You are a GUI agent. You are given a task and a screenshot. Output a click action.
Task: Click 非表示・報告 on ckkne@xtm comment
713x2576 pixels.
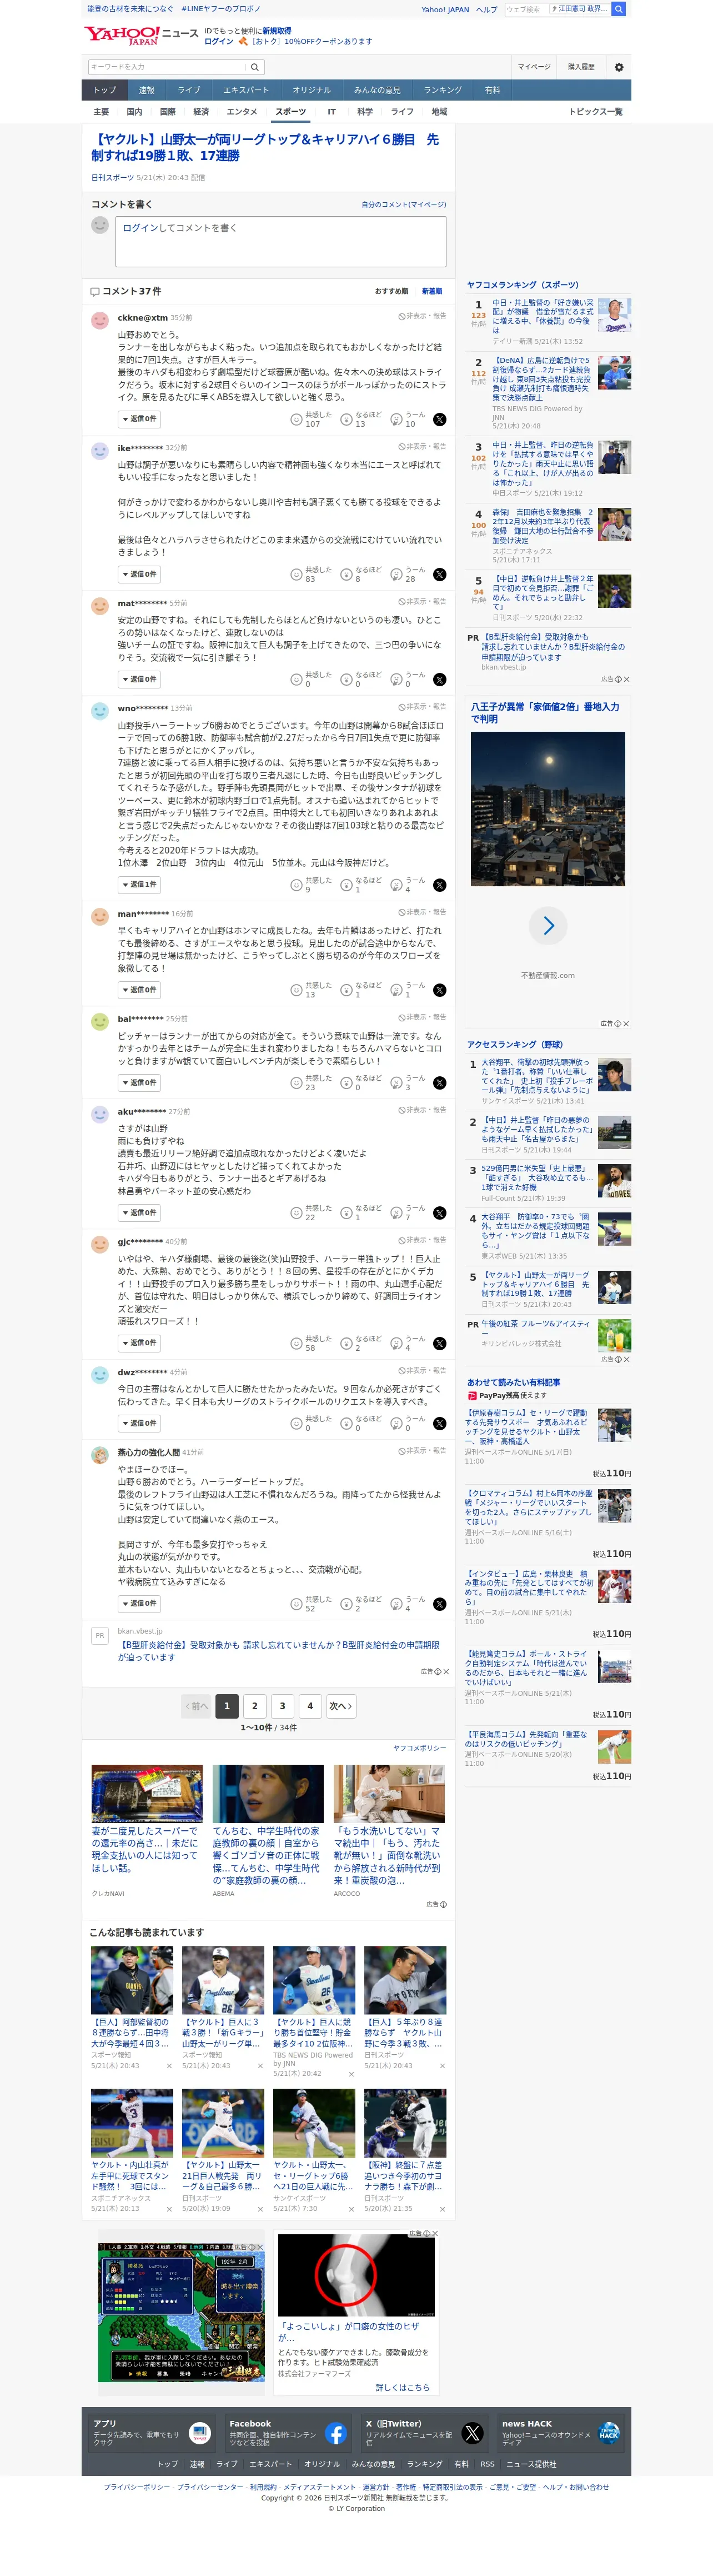coord(423,316)
